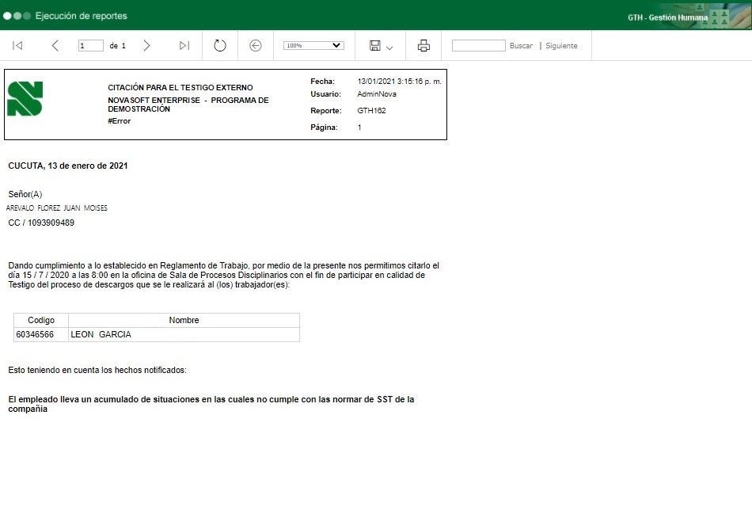The height and width of the screenshot is (514, 752).
Task: Go to previous page arrow
Action: tap(55, 46)
